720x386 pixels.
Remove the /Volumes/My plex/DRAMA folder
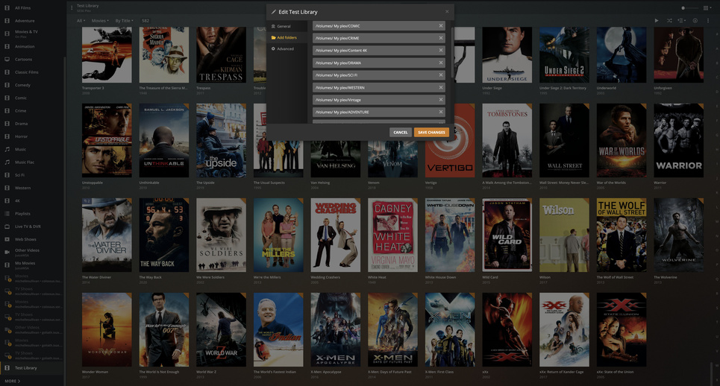pyautogui.click(x=441, y=63)
